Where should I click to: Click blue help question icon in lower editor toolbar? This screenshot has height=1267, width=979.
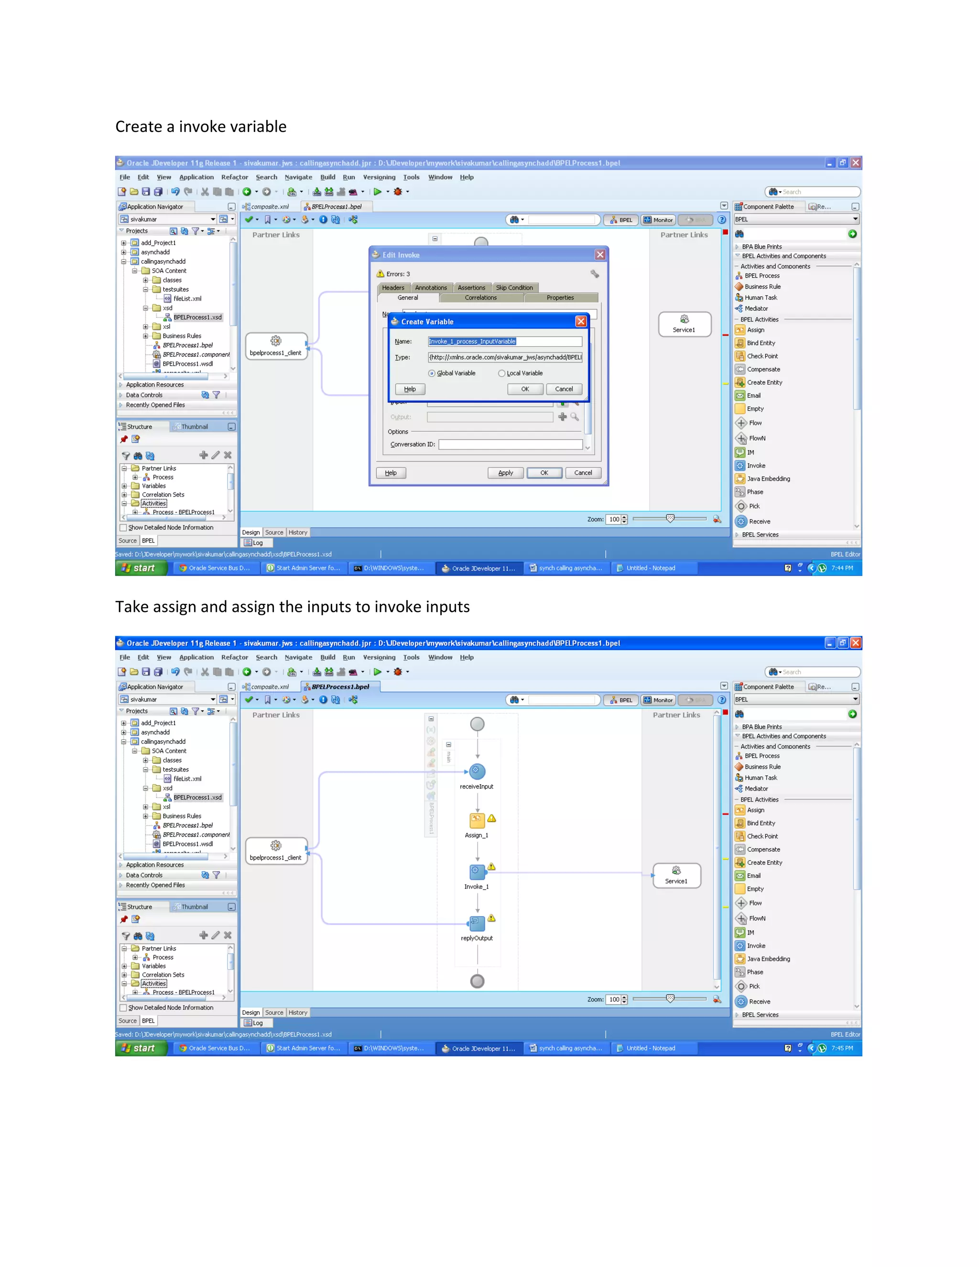[721, 699]
